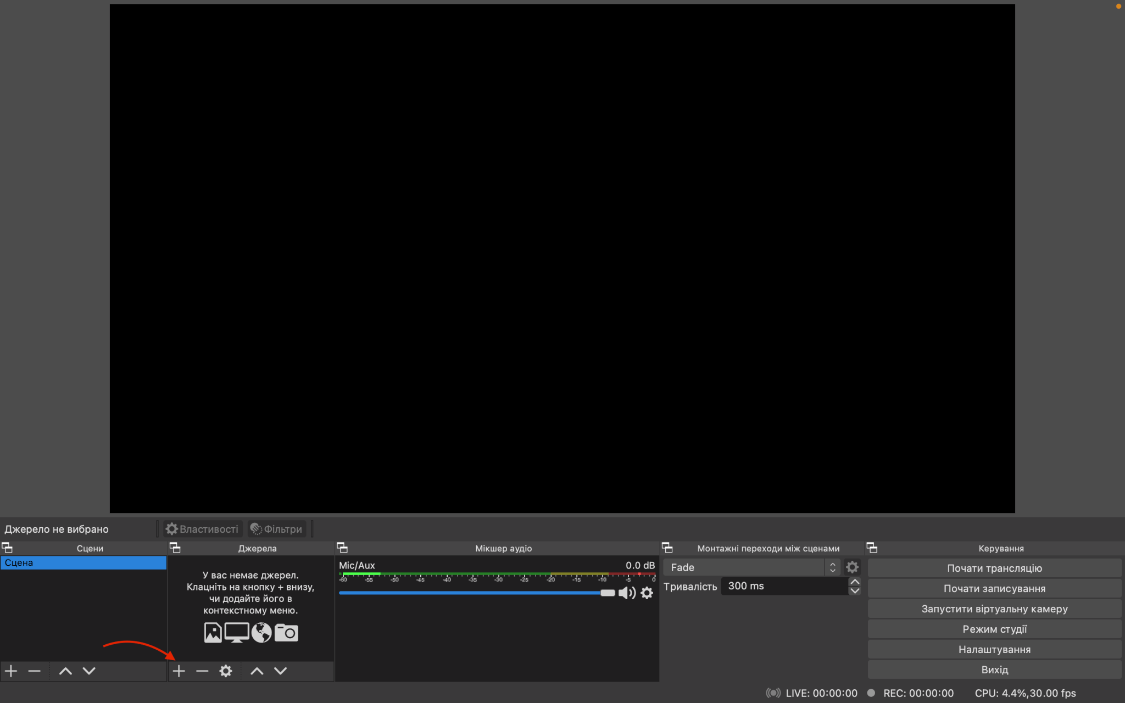Activate Запустити віртуальну камеру
This screenshot has width=1125, height=703.
(x=994, y=609)
